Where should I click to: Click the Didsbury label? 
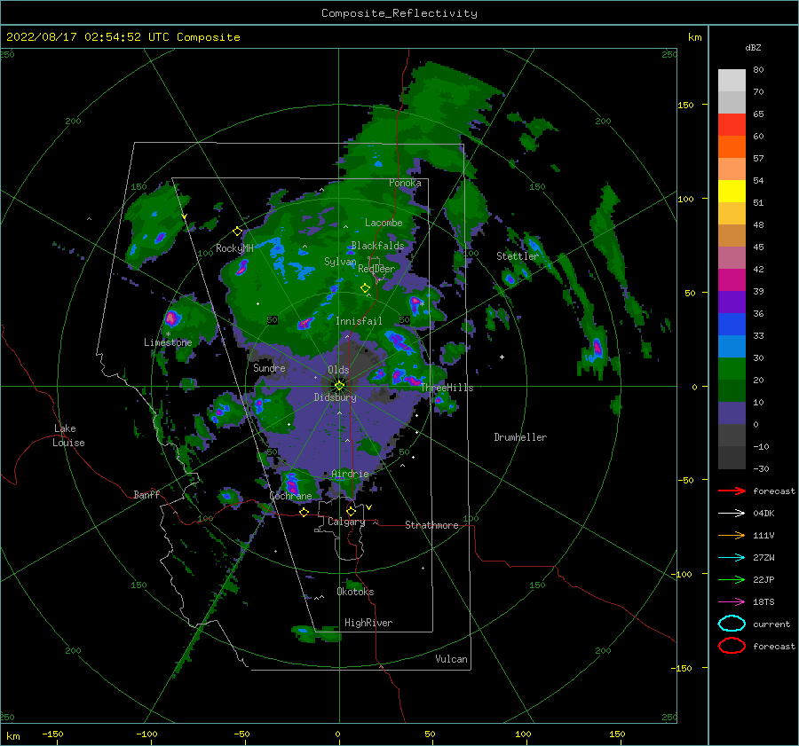(x=336, y=397)
